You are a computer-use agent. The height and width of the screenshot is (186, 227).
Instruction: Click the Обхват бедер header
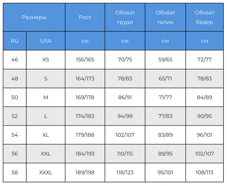click(205, 17)
